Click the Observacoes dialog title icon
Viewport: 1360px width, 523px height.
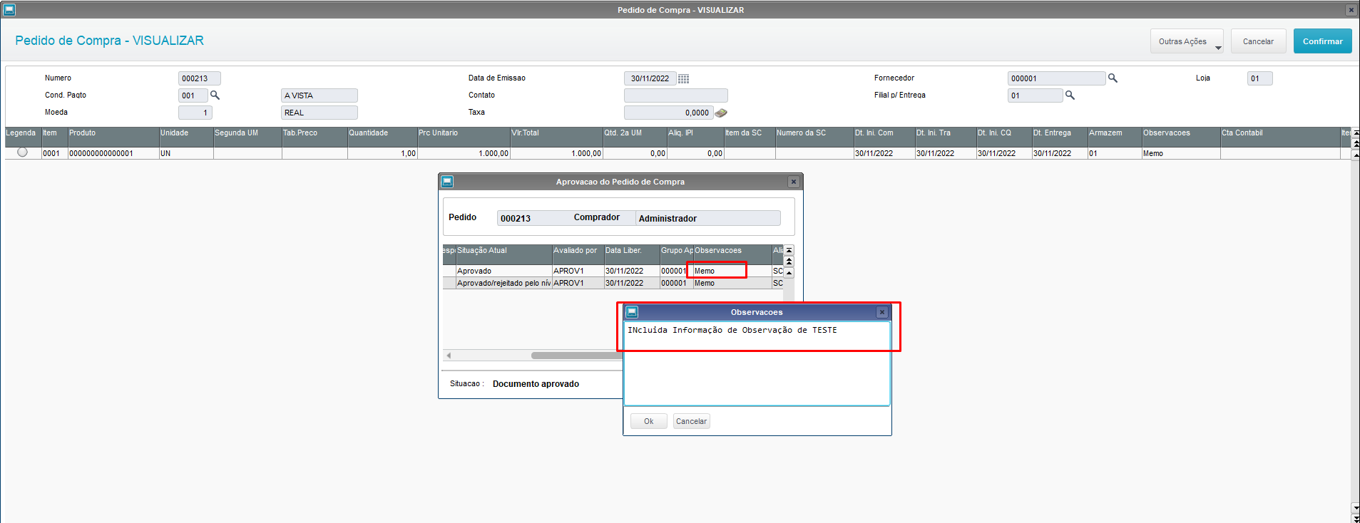coord(632,312)
